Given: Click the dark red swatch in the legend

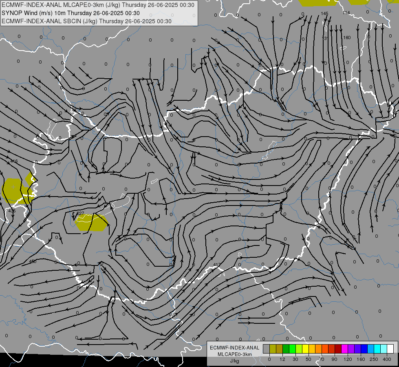Looking at the screenshot, I should click(338, 349).
